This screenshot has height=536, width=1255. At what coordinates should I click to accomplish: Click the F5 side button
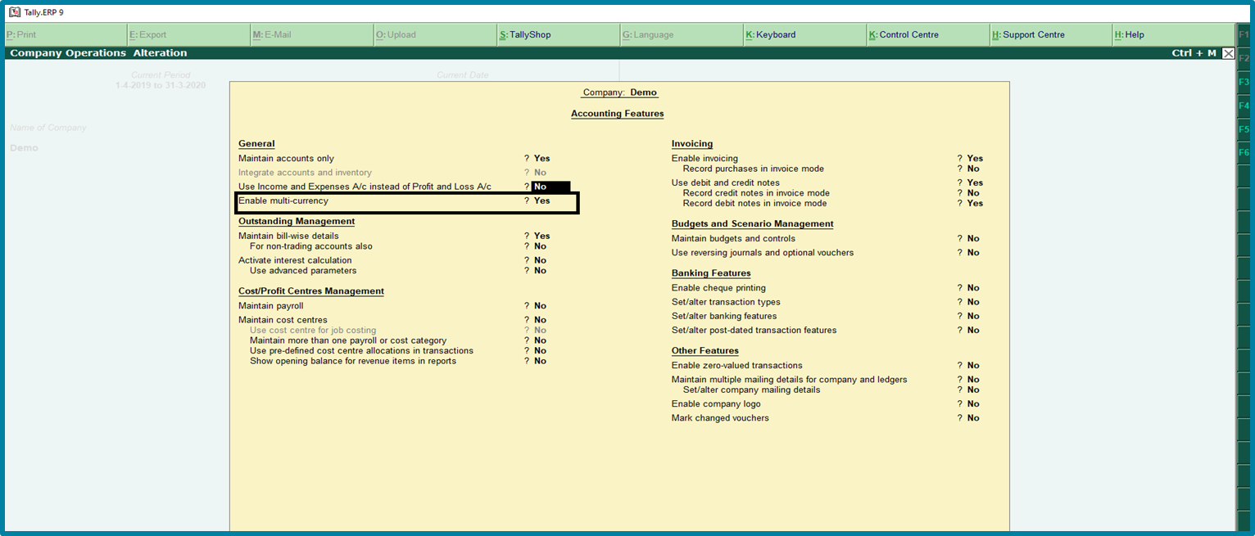tap(1244, 129)
